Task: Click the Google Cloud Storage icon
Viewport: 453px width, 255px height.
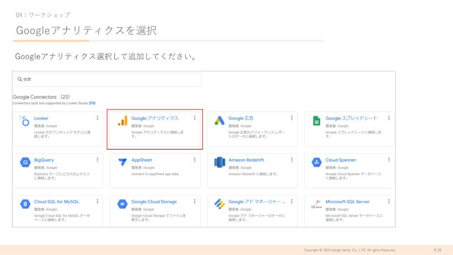Action: tap(122, 204)
